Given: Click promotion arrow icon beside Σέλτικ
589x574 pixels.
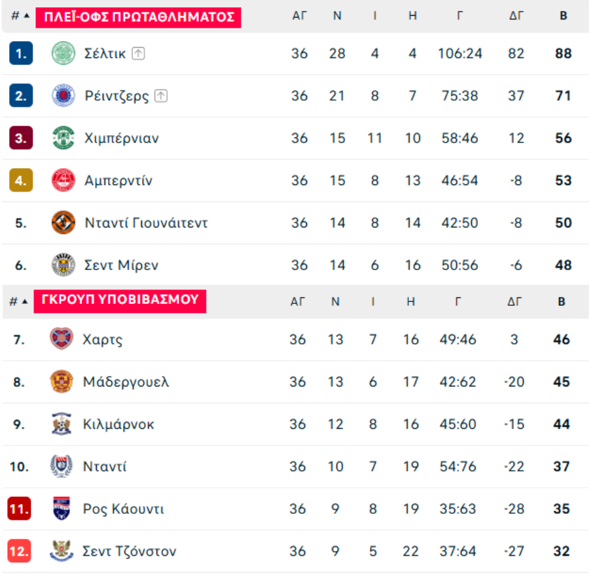Looking at the screenshot, I should pos(138,54).
